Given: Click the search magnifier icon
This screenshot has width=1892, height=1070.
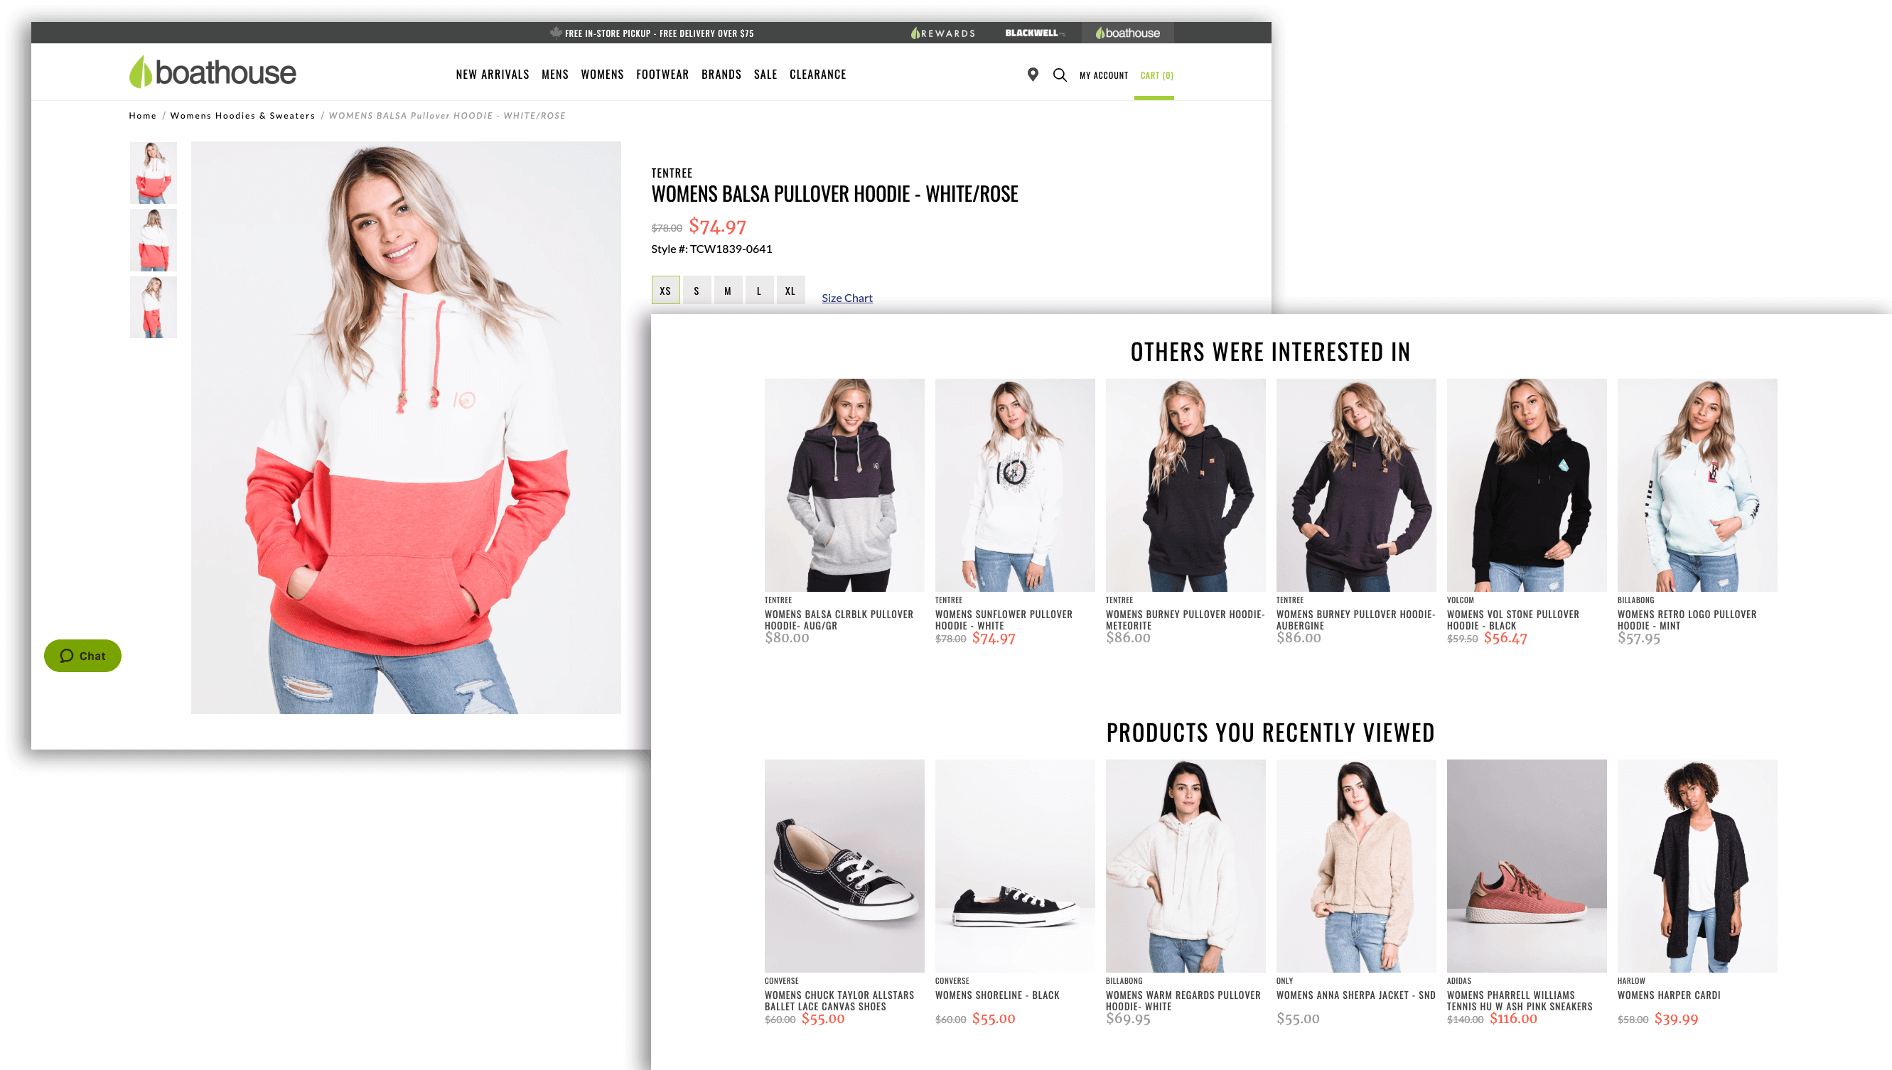Looking at the screenshot, I should pyautogui.click(x=1060, y=74).
